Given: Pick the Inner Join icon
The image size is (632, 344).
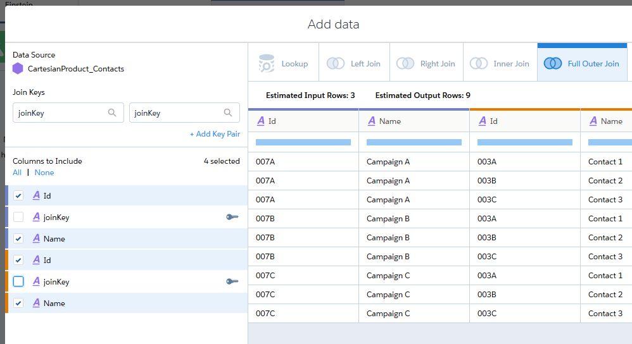Looking at the screenshot, I should point(479,63).
